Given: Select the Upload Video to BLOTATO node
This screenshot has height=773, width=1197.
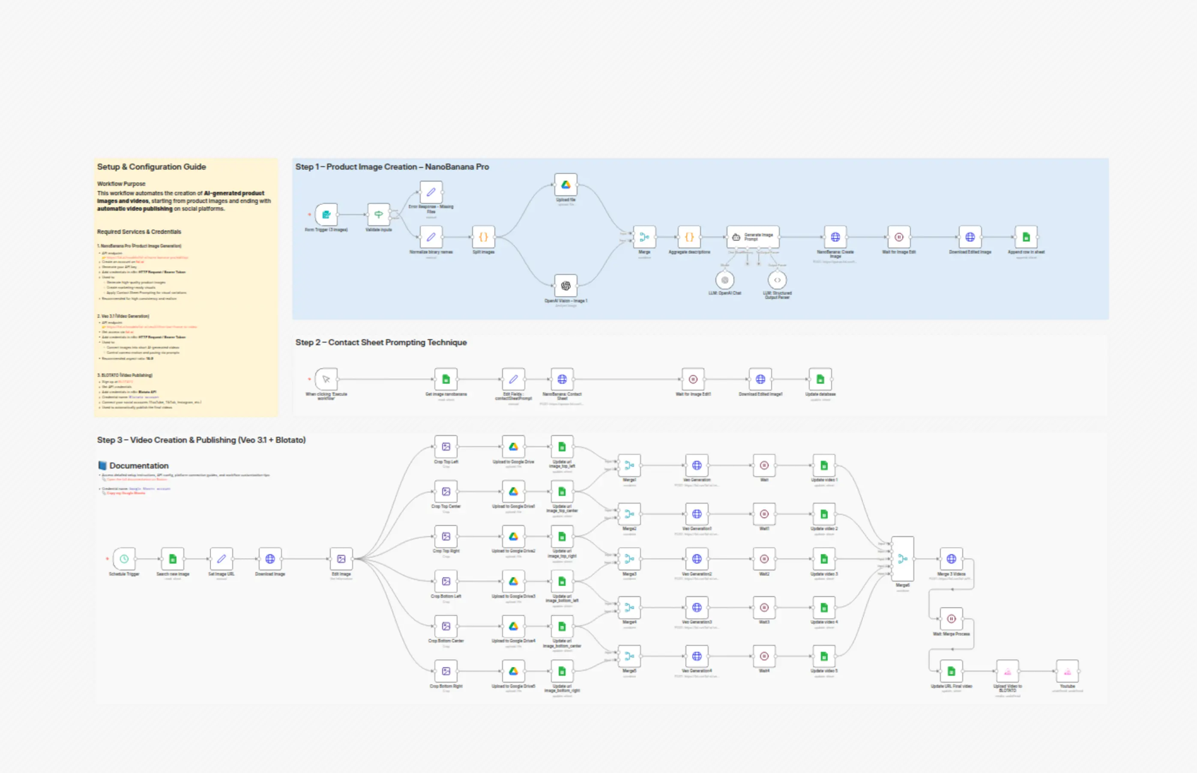Looking at the screenshot, I should coord(1007,671).
